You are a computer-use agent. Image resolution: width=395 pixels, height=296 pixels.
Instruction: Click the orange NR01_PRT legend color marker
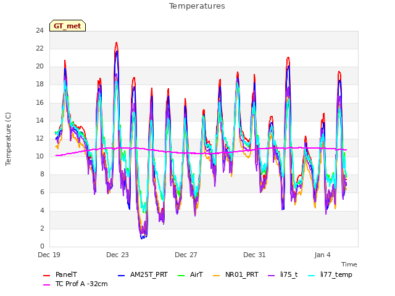point(217,276)
